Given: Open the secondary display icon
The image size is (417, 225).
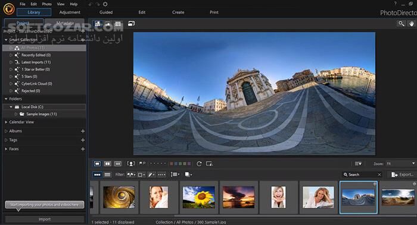Looking at the screenshot, I should [132, 24].
